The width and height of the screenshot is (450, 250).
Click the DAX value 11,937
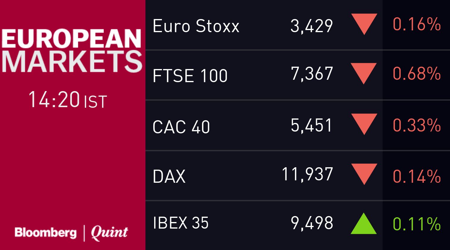click(307, 174)
